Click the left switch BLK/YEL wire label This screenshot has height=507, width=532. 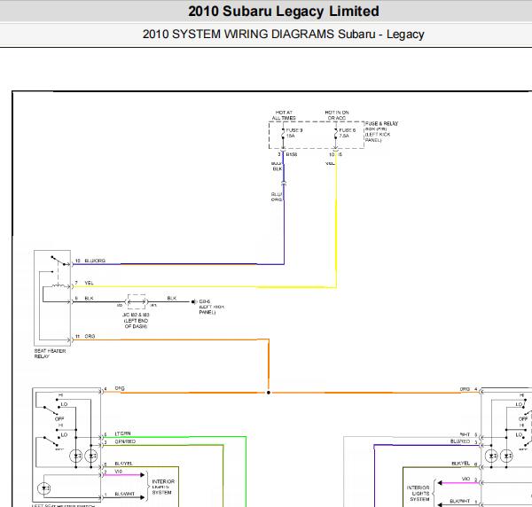123,464
